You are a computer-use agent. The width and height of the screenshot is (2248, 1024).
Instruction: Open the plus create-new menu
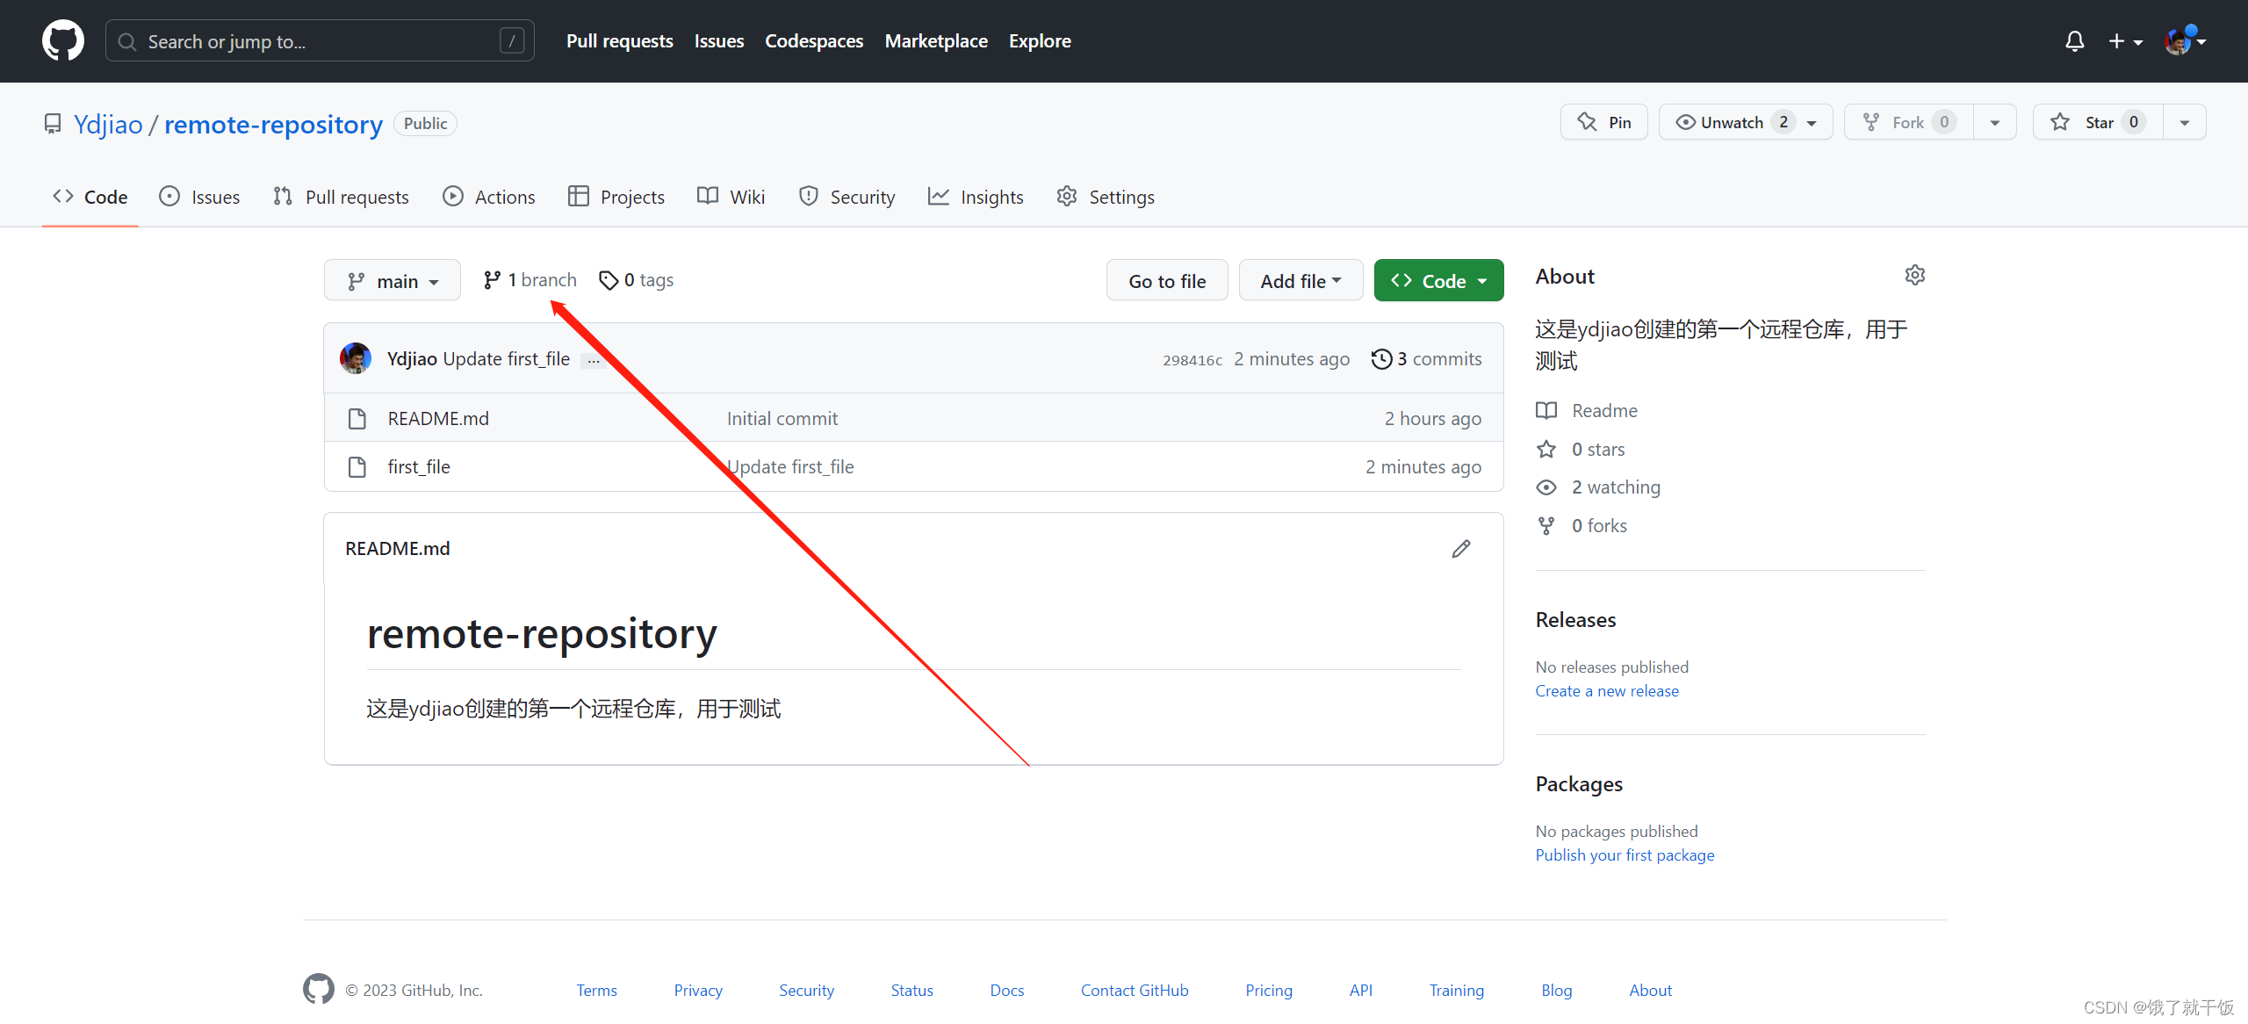(x=2125, y=41)
